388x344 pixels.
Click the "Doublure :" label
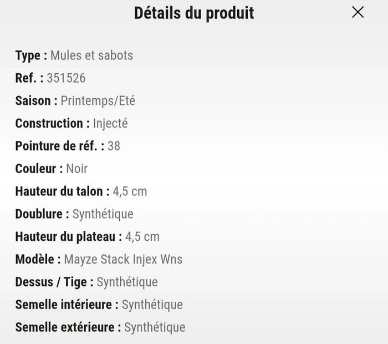(x=42, y=214)
